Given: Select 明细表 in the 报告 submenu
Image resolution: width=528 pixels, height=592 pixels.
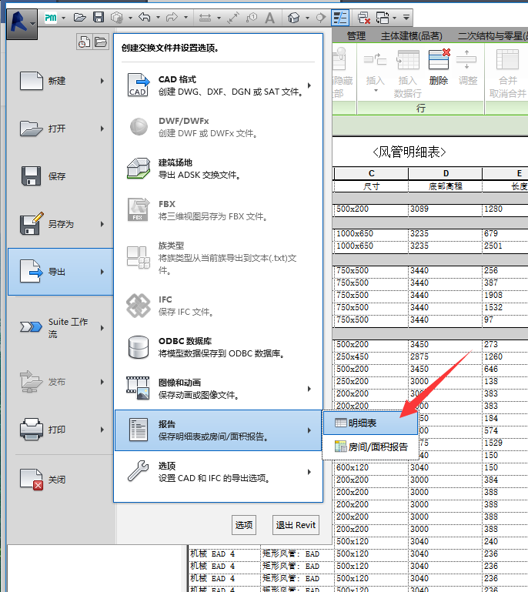Looking at the screenshot, I should pos(370,423).
